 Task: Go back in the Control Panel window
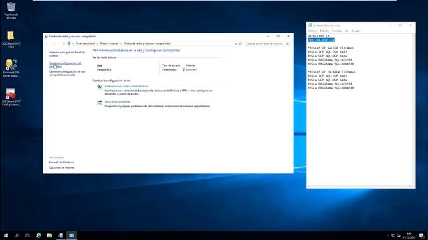click(x=47, y=43)
